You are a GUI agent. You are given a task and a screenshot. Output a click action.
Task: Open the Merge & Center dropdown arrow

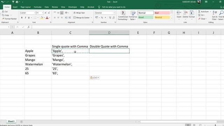coord(91,18)
